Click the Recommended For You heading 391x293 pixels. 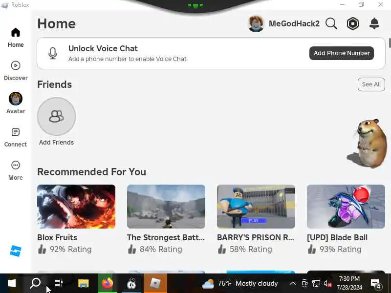pos(91,172)
